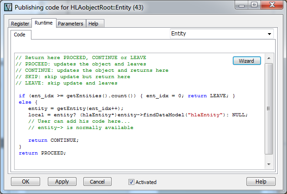
Task: Maximize the Publishing code window
Action: point(255,5)
